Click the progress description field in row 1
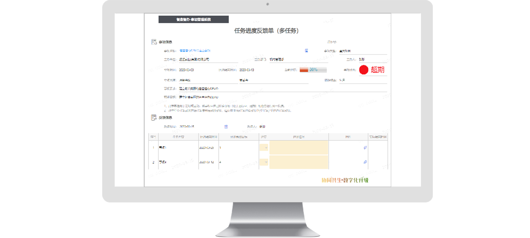 [299, 148]
